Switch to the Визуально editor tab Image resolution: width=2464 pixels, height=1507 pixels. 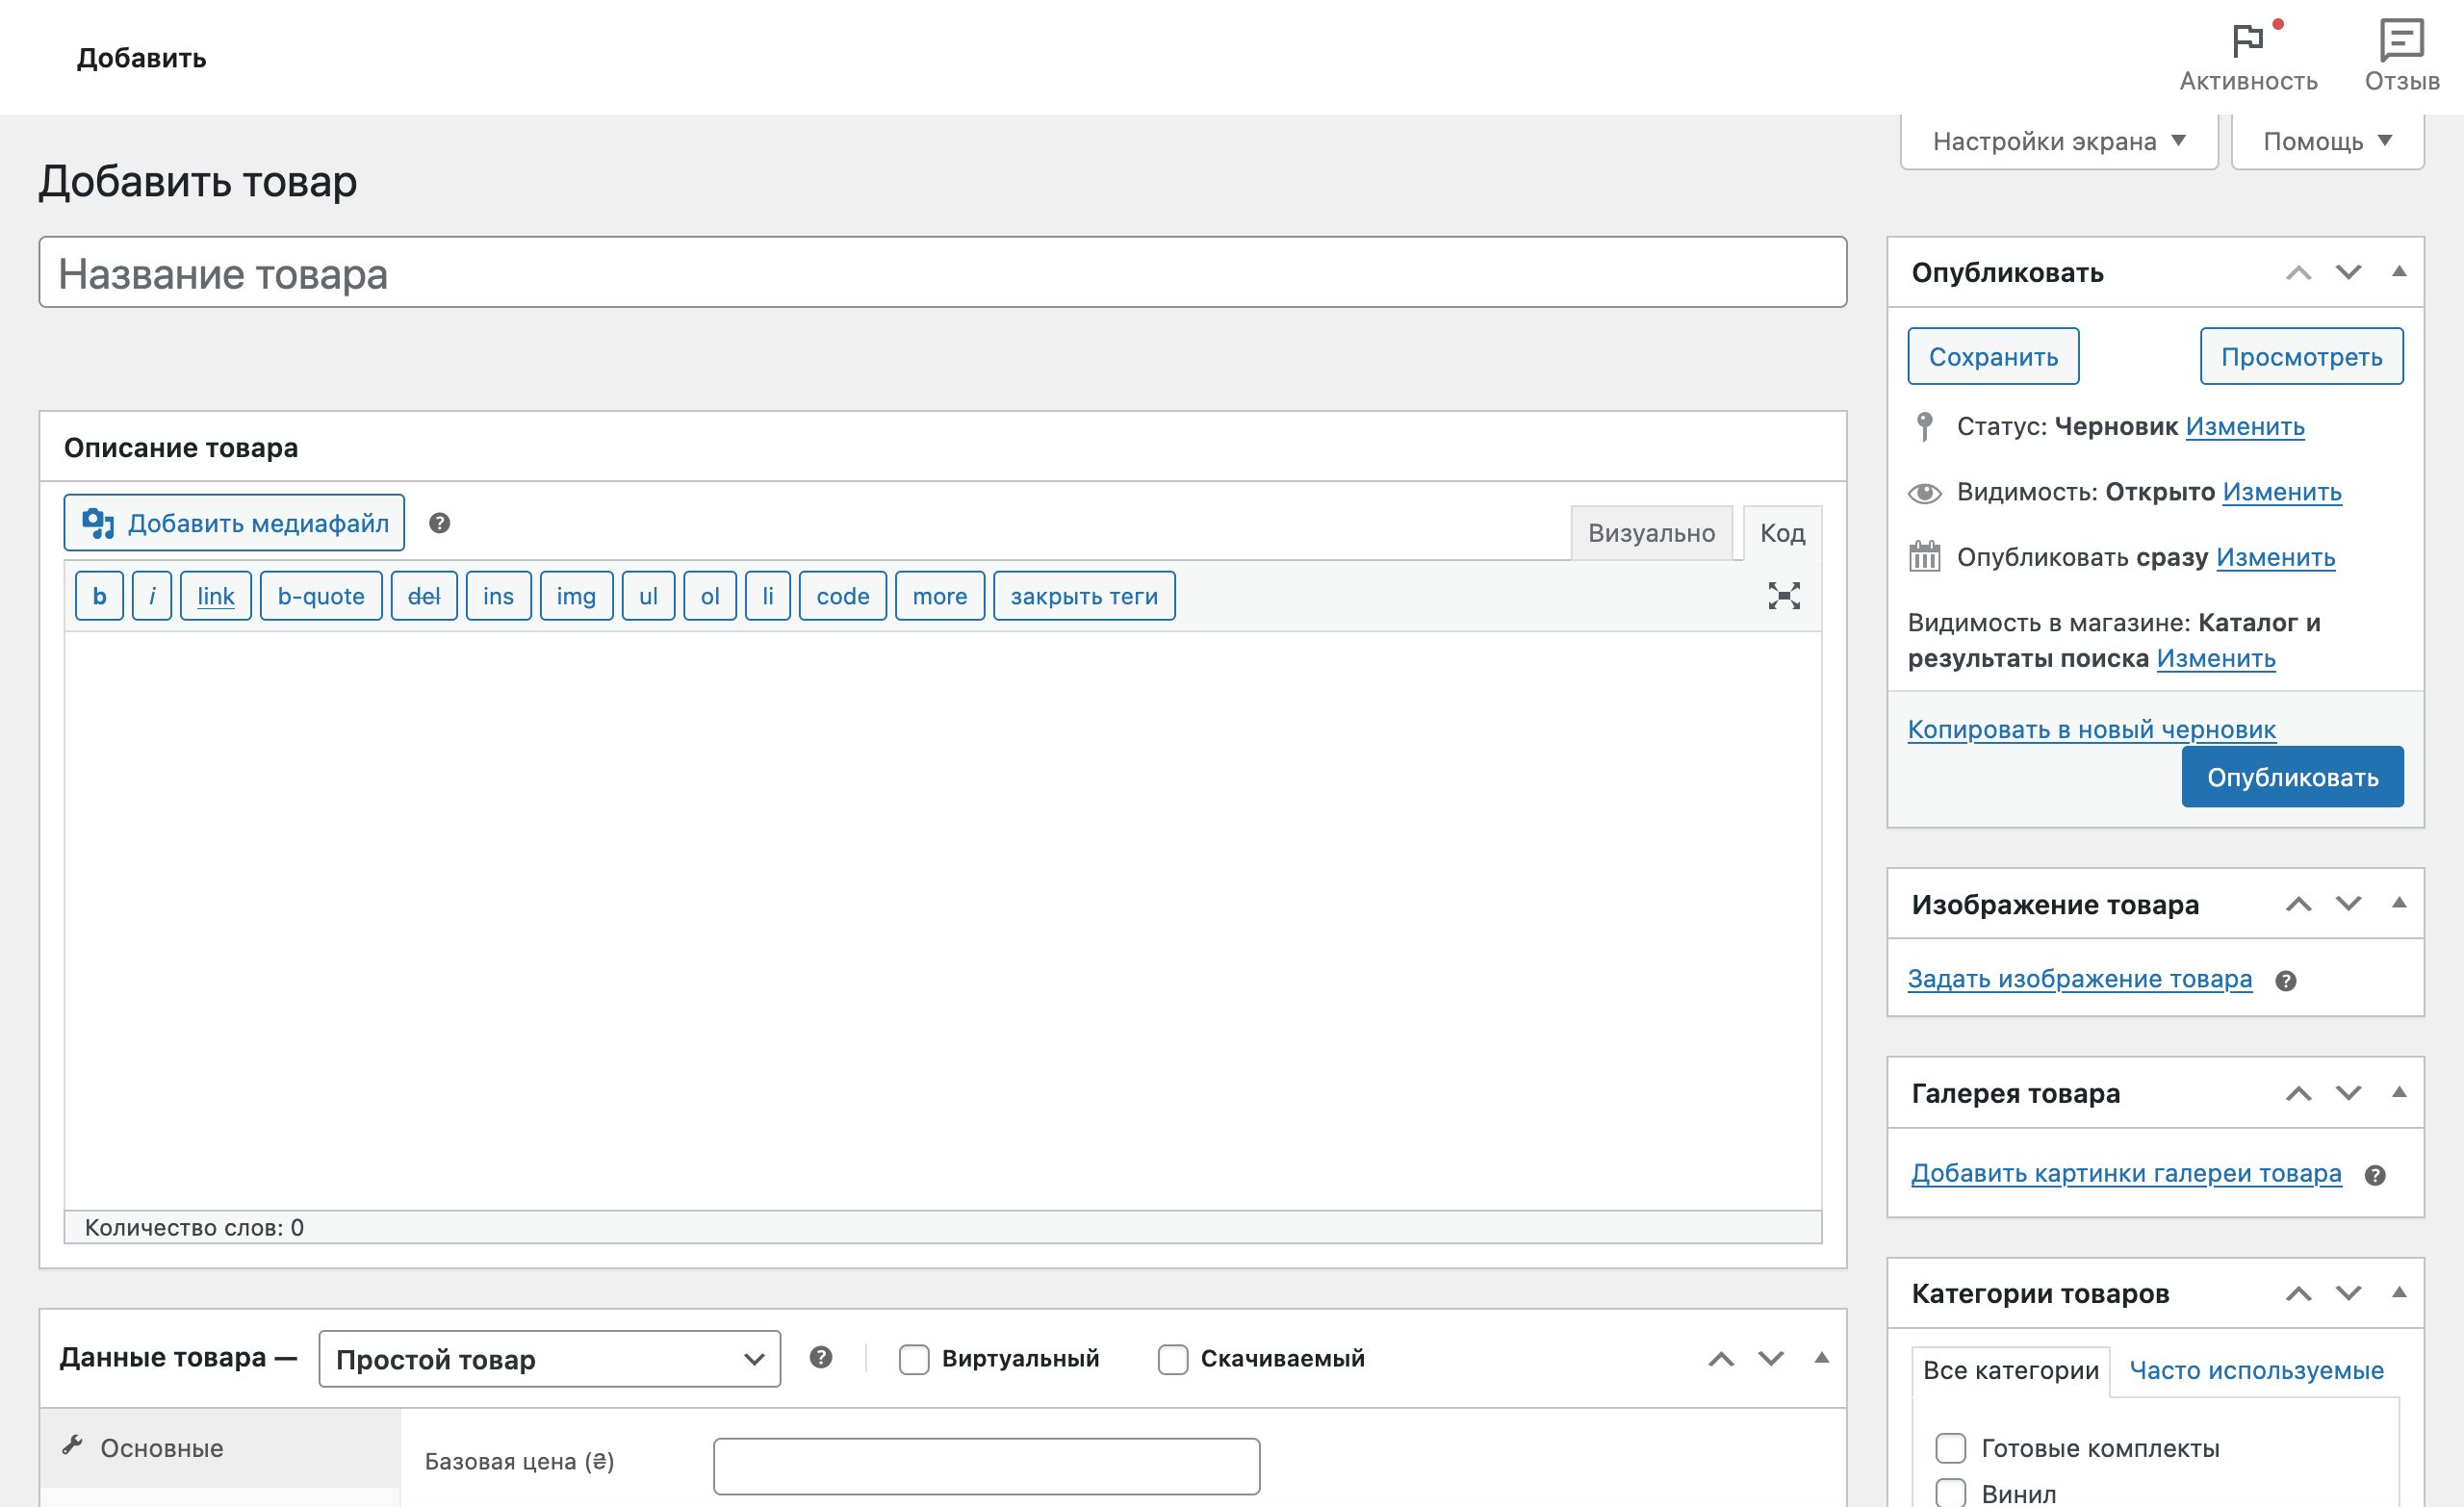click(1651, 533)
